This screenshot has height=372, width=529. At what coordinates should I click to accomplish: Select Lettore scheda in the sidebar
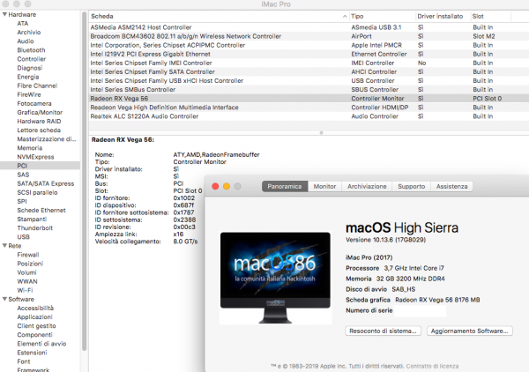(39, 130)
